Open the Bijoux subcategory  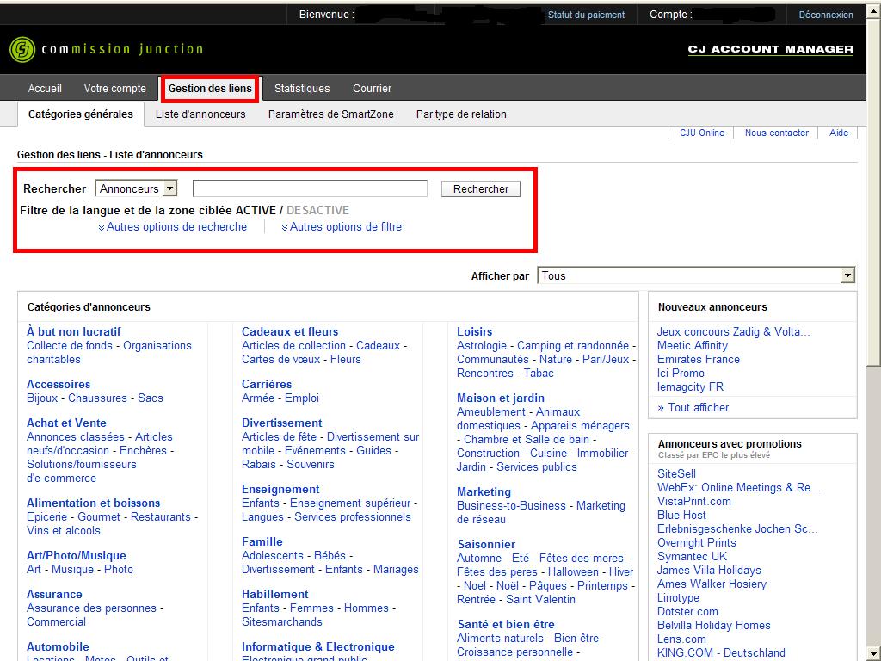(42, 398)
